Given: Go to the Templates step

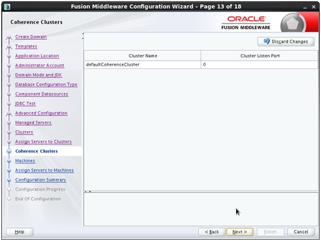Looking at the screenshot, I should [26, 46].
